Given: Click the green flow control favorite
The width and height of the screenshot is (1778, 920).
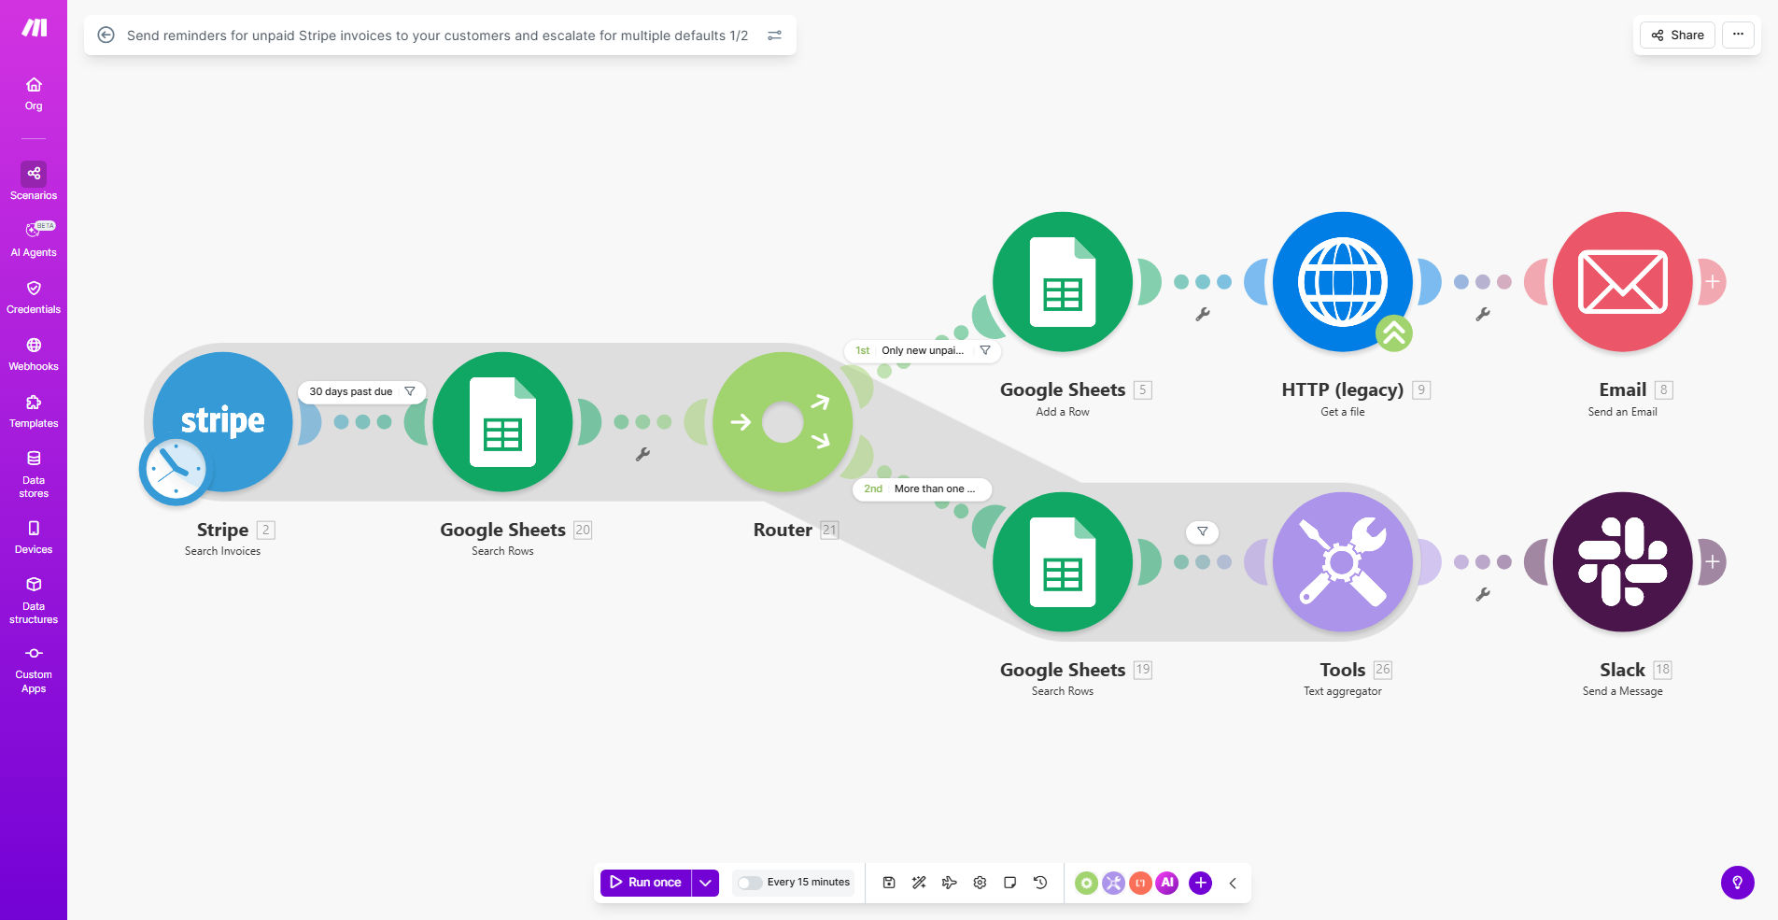Looking at the screenshot, I should click(1086, 883).
